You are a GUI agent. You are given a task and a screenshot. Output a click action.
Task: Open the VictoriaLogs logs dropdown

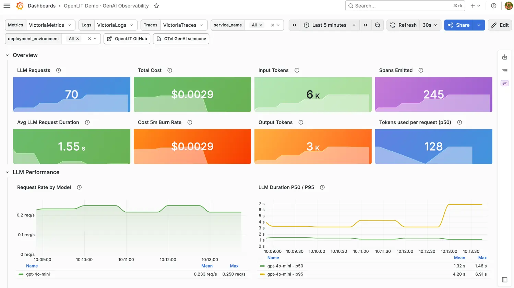116,25
